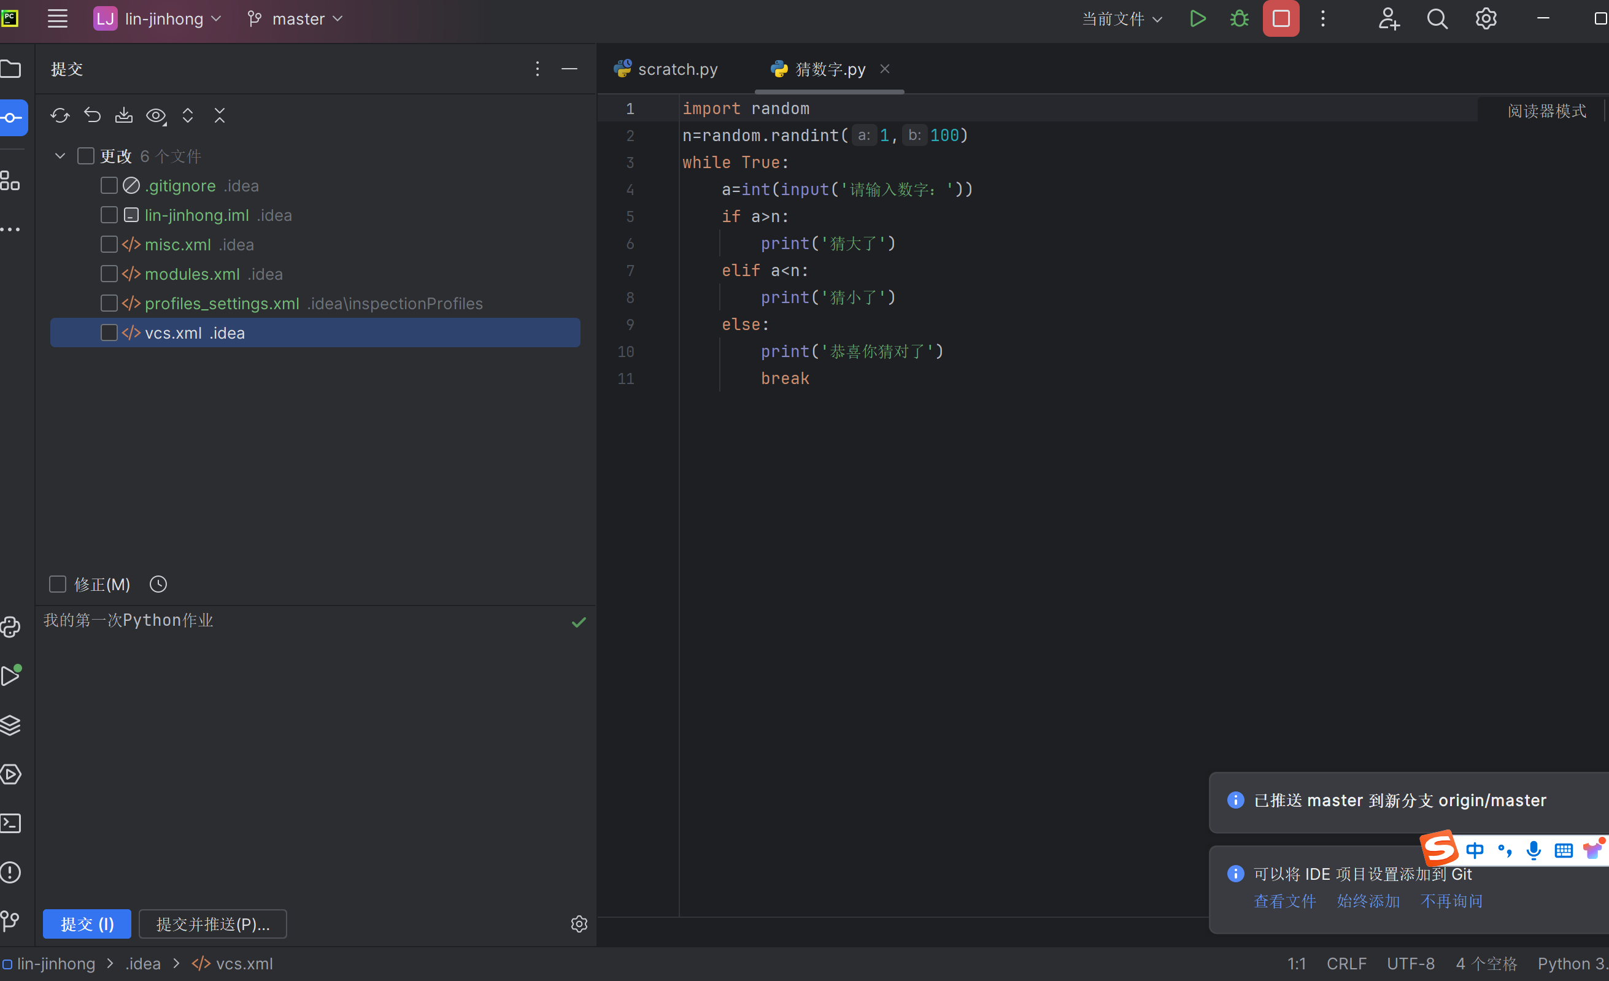Image resolution: width=1609 pixels, height=981 pixels.
Task: Open the master branch dropdown
Action: click(296, 19)
